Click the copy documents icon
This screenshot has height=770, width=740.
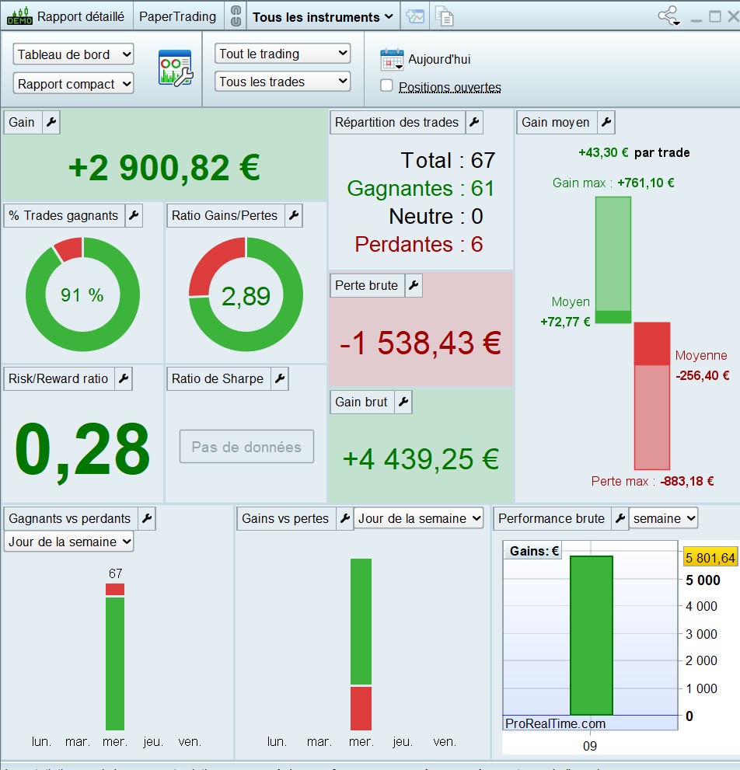pyautogui.click(x=445, y=16)
